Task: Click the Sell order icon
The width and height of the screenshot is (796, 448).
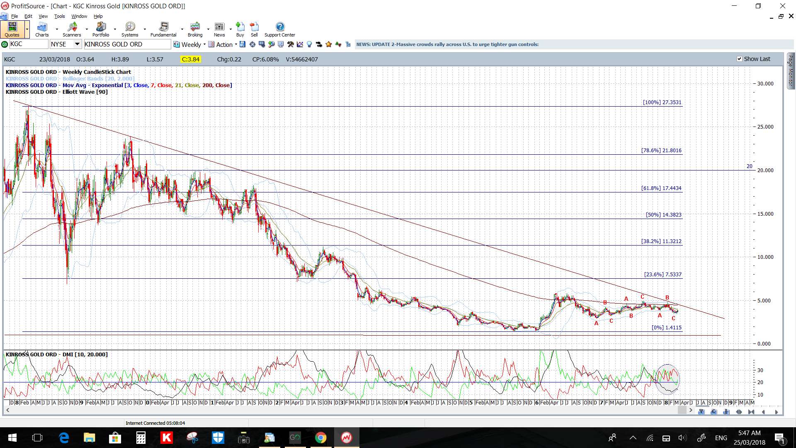Action: 254,29
